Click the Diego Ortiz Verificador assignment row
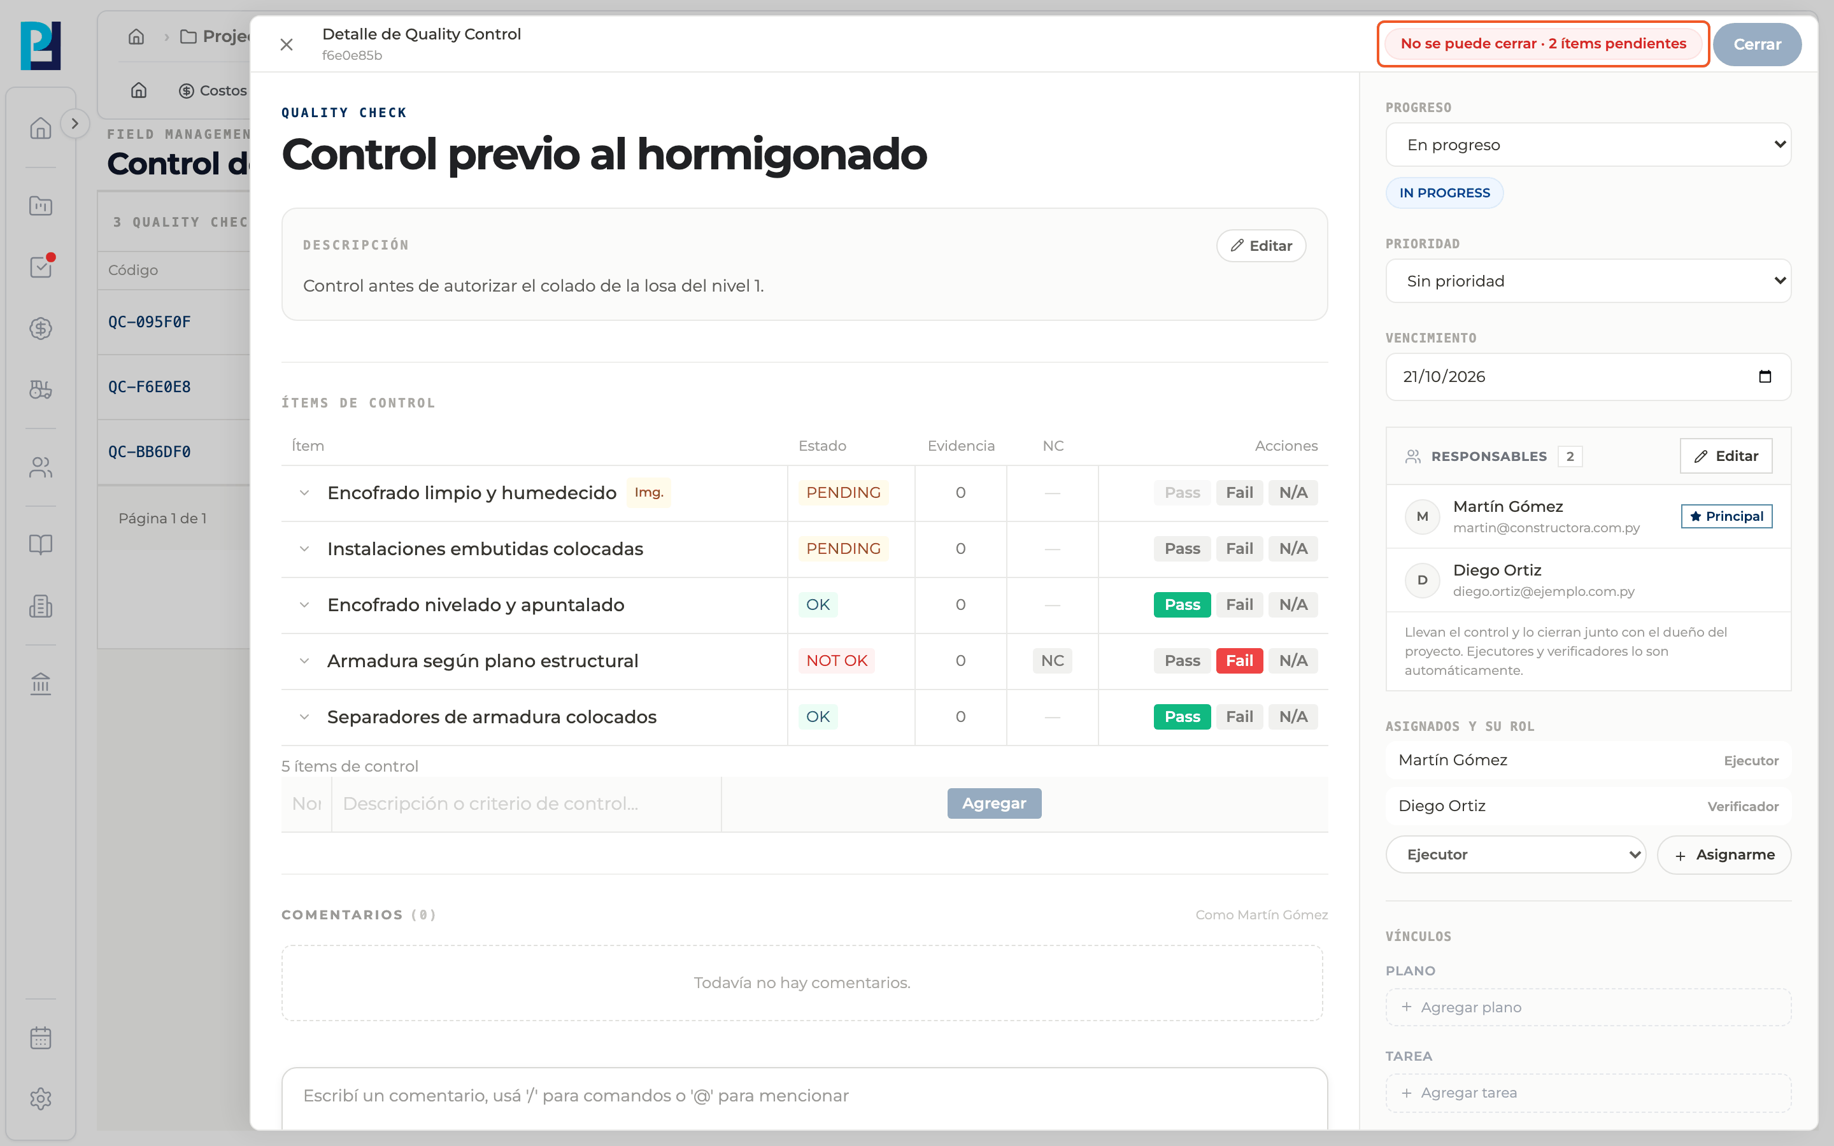This screenshot has width=1834, height=1146. tap(1588, 807)
